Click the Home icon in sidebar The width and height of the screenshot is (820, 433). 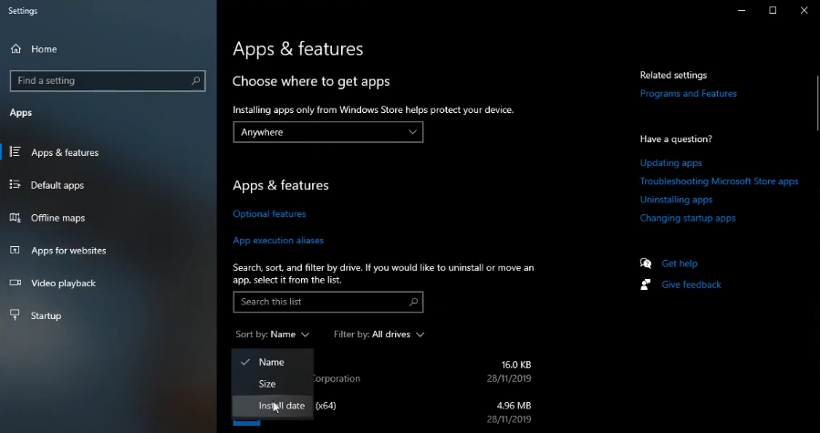pyautogui.click(x=16, y=49)
